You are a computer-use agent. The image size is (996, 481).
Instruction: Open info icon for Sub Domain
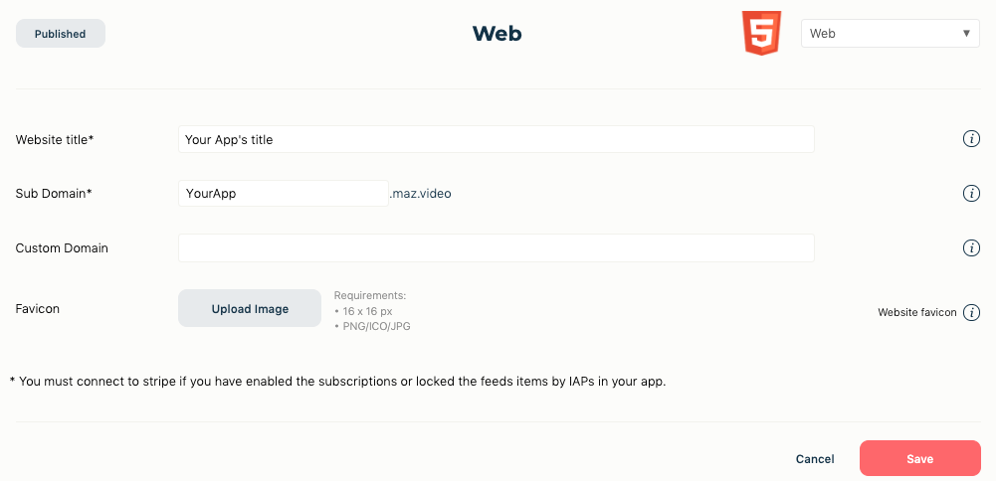point(971,194)
